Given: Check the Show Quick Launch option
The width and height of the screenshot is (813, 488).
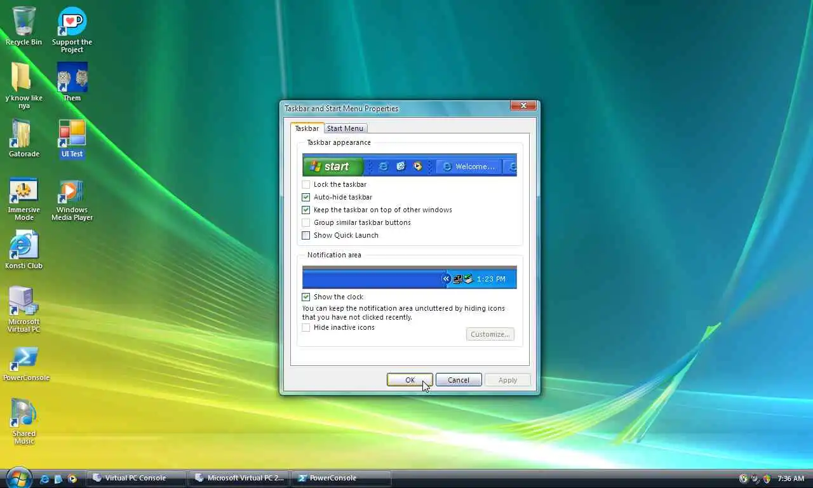Looking at the screenshot, I should point(306,235).
